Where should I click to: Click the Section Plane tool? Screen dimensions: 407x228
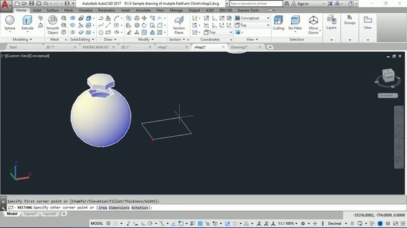179,25
